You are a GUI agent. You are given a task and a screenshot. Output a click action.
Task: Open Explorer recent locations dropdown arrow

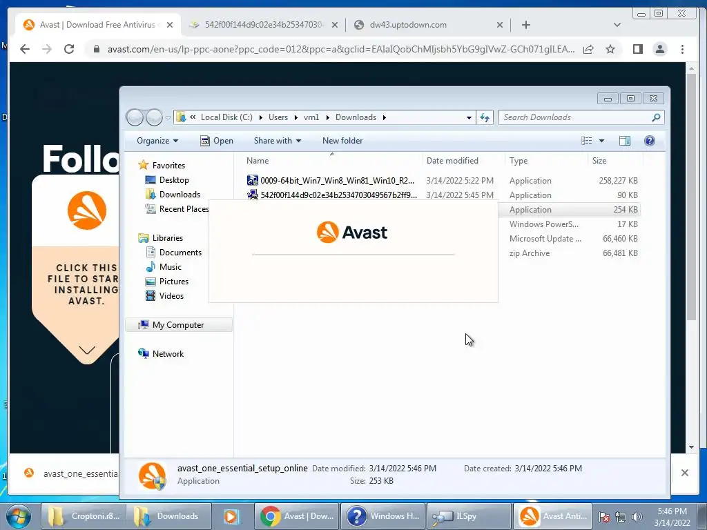[168, 117]
